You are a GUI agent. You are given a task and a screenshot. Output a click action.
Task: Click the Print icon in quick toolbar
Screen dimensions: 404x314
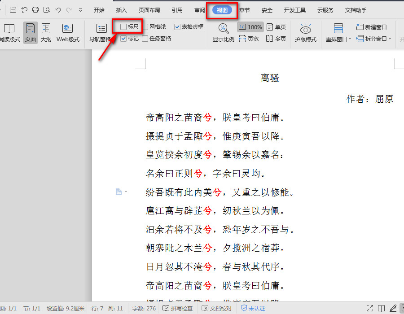tap(35, 10)
